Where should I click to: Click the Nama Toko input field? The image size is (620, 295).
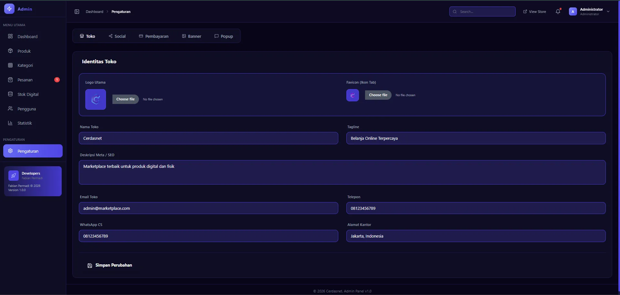click(x=208, y=138)
